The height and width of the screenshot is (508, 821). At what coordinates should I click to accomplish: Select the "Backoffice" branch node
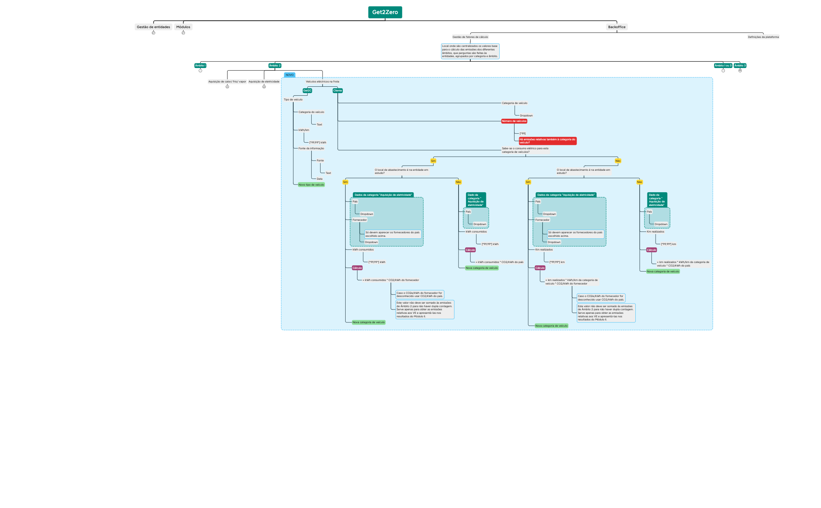(x=617, y=27)
